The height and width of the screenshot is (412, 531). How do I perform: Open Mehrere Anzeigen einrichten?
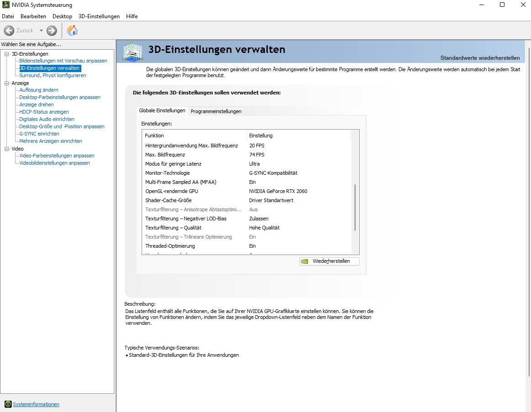pos(50,141)
